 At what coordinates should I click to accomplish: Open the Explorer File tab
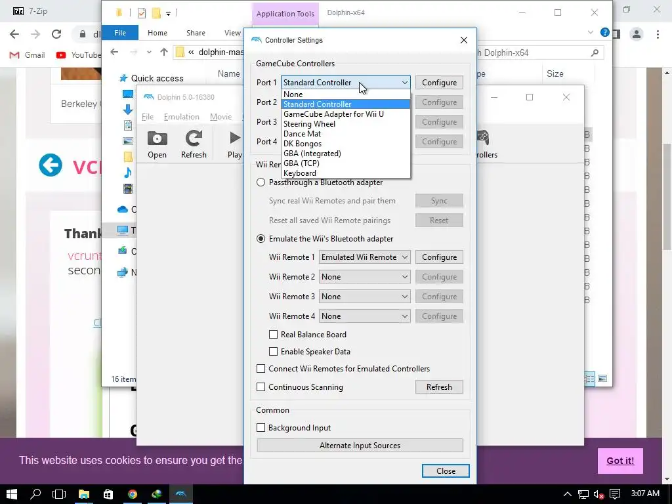pos(120,33)
